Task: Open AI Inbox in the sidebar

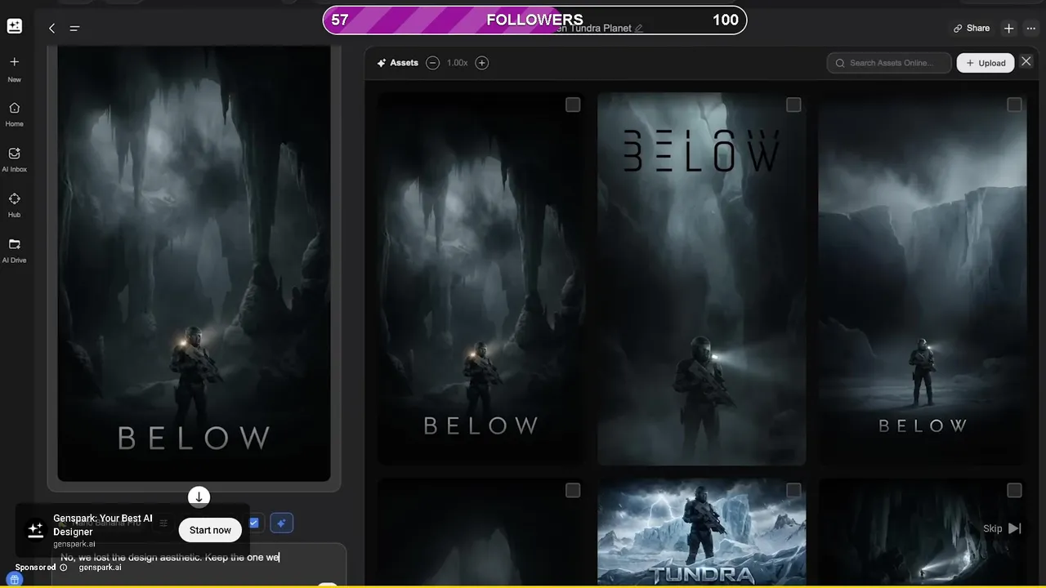Action: (x=14, y=159)
